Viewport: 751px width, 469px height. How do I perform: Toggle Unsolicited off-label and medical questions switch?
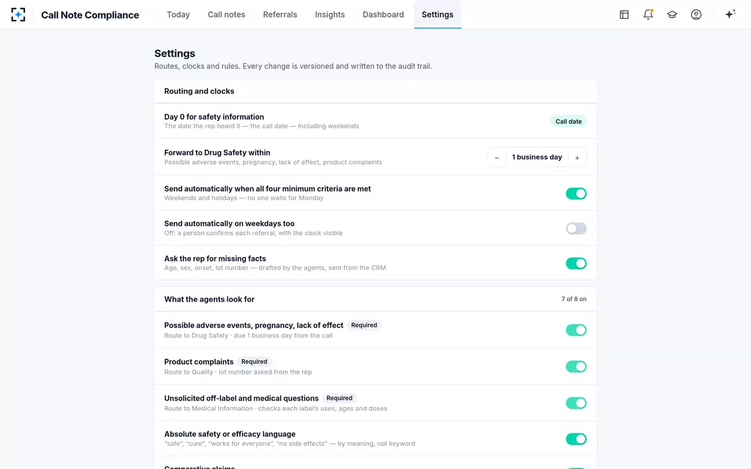click(576, 403)
